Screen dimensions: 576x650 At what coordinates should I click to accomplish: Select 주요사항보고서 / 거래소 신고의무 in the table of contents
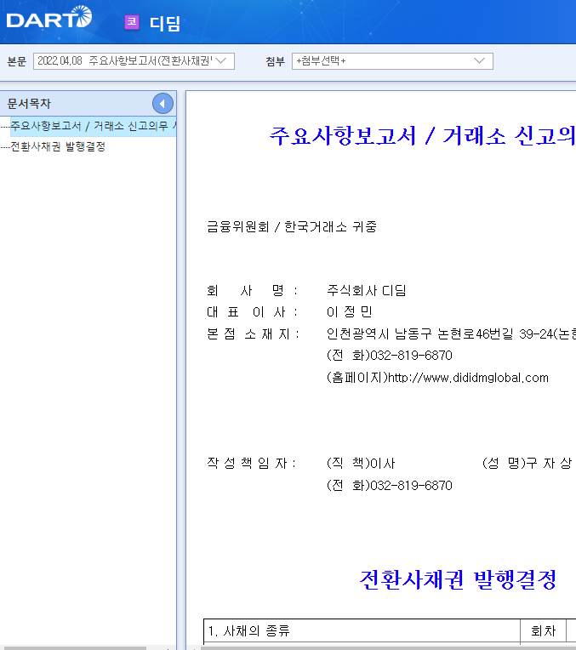[x=94, y=126]
